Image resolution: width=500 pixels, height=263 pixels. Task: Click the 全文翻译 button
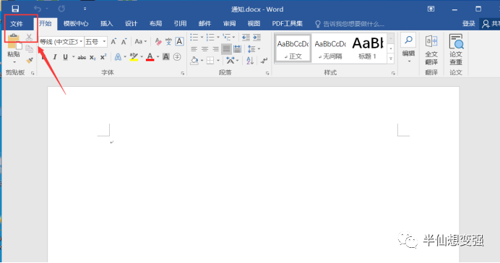click(431, 50)
